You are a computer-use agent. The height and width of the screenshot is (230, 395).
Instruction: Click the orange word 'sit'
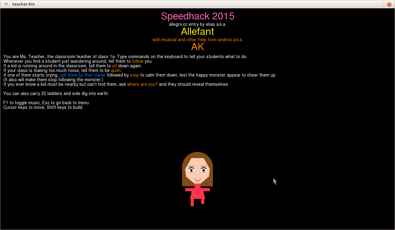[x=114, y=66]
